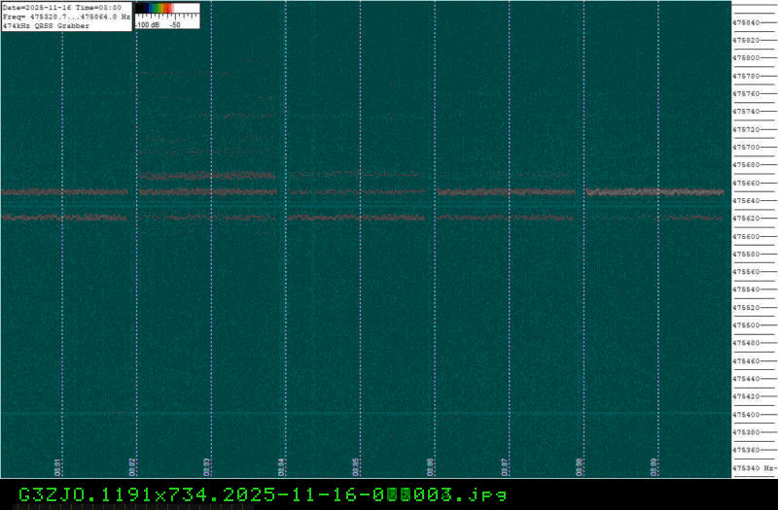778x510 pixels.
Task: Click the -50 scale label
Action: (x=176, y=25)
